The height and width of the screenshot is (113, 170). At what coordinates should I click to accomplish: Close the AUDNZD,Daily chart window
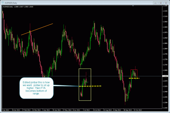pyautogui.click(x=166, y=3)
